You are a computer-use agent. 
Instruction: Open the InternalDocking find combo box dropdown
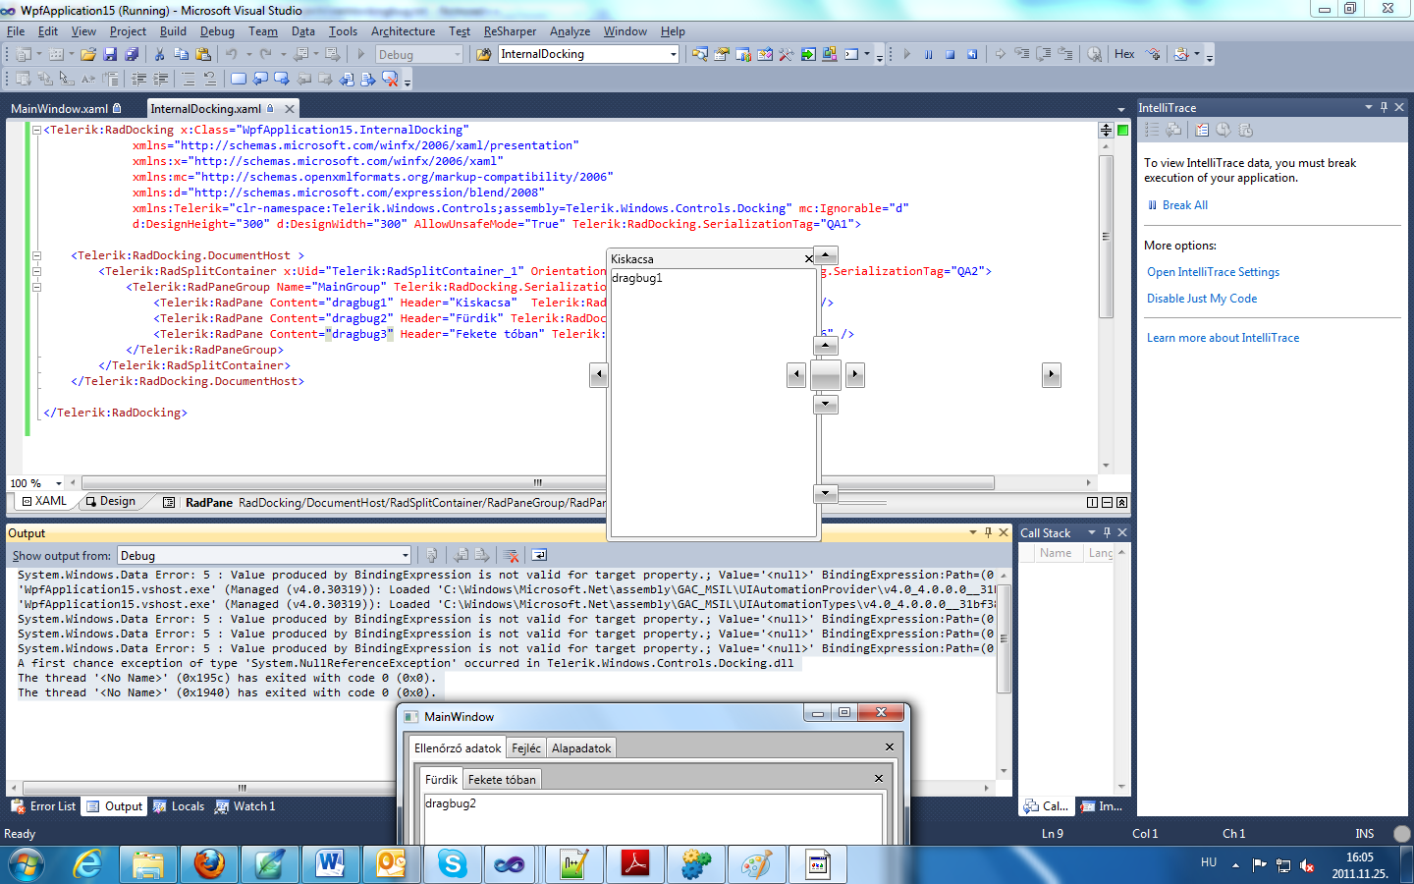point(673,55)
